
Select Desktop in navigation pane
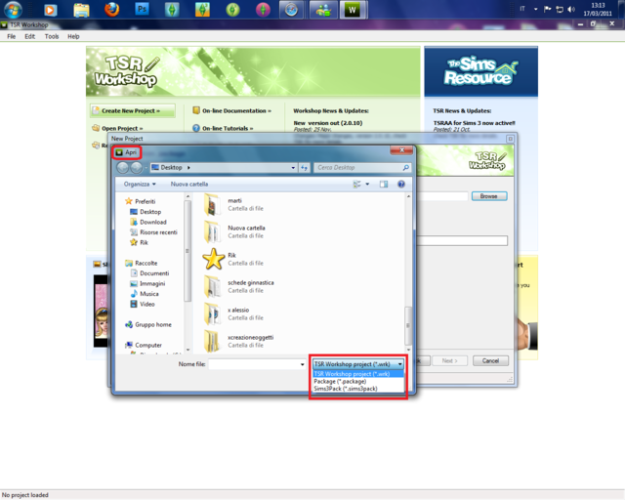coord(149,212)
